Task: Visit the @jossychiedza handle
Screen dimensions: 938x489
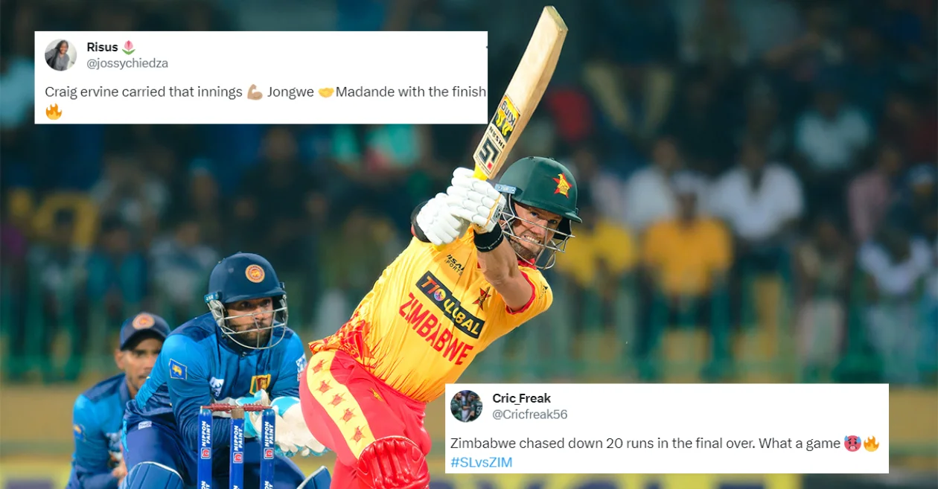Action: 127,63
